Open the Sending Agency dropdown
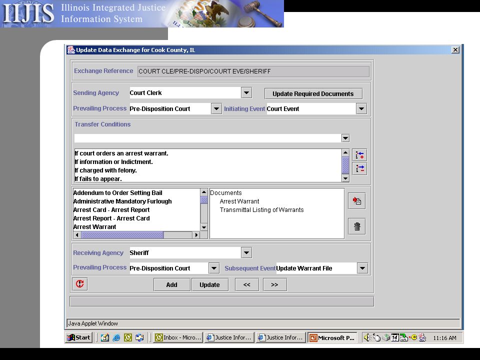480x360 pixels. coord(246,93)
